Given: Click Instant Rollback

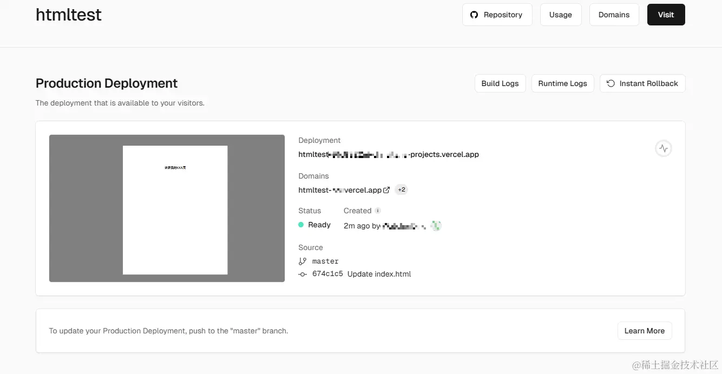Looking at the screenshot, I should 642,83.
